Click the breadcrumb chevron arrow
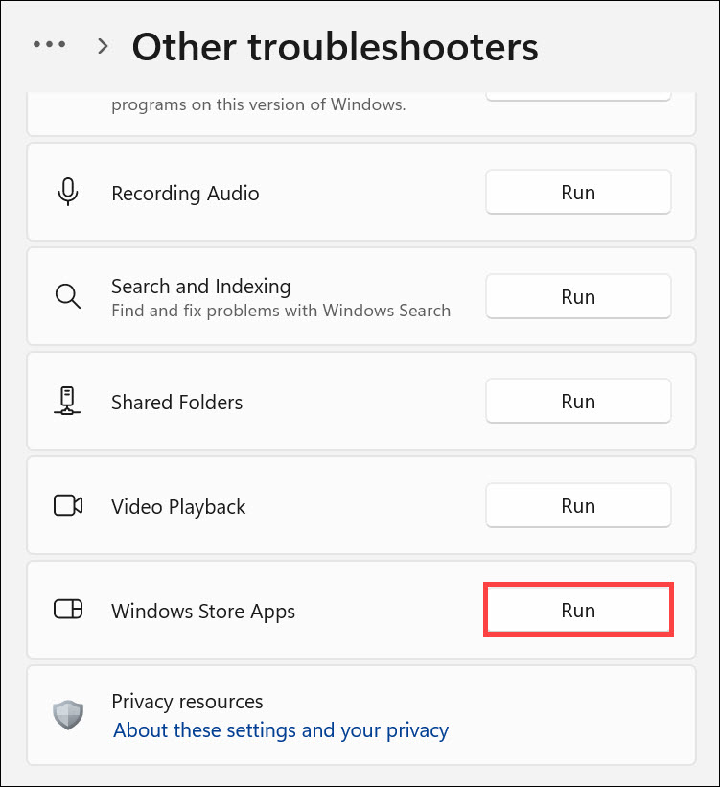 [x=103, y=46]
